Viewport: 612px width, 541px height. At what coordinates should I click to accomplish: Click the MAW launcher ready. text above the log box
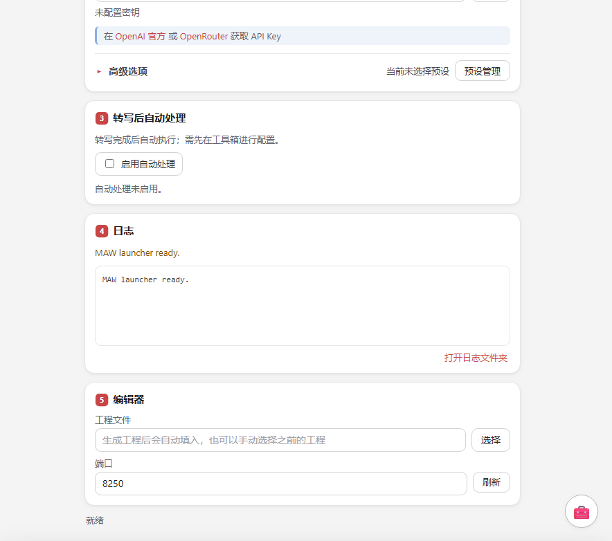pyautogui.click(x=137, y=253)
